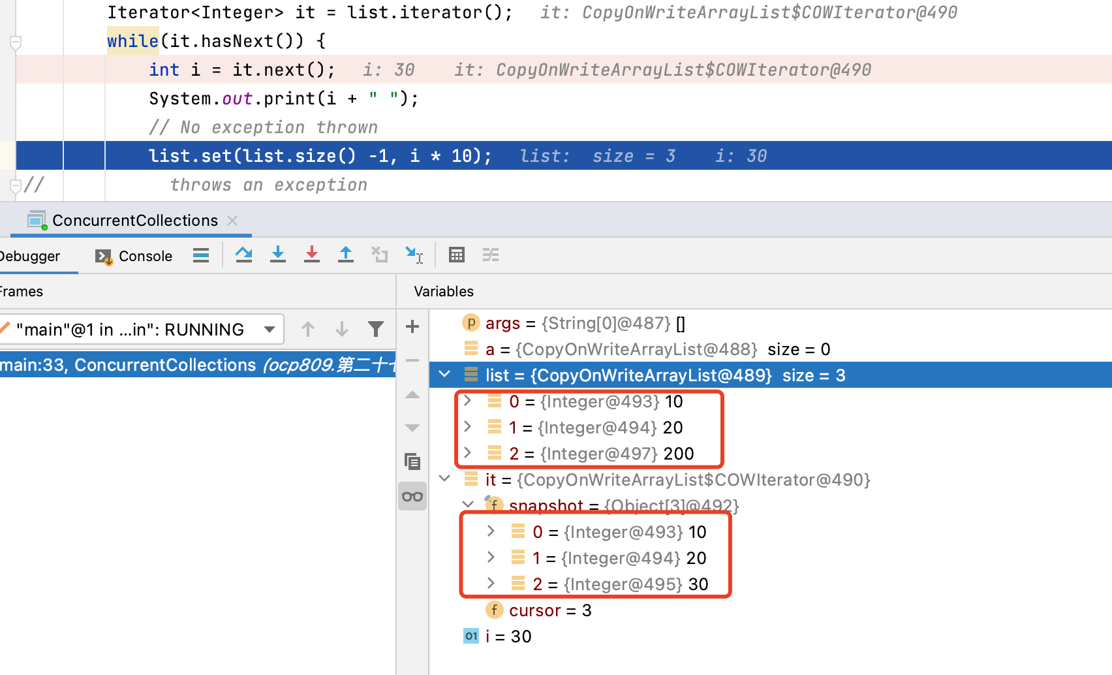Screen dimensions: 1112x675
Task: Click the filter frames funnel icon
Action: click(376, 329)
